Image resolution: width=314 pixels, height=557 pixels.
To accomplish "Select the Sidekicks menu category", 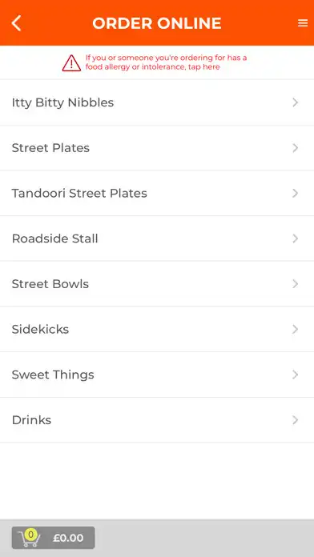I will 157,329.
